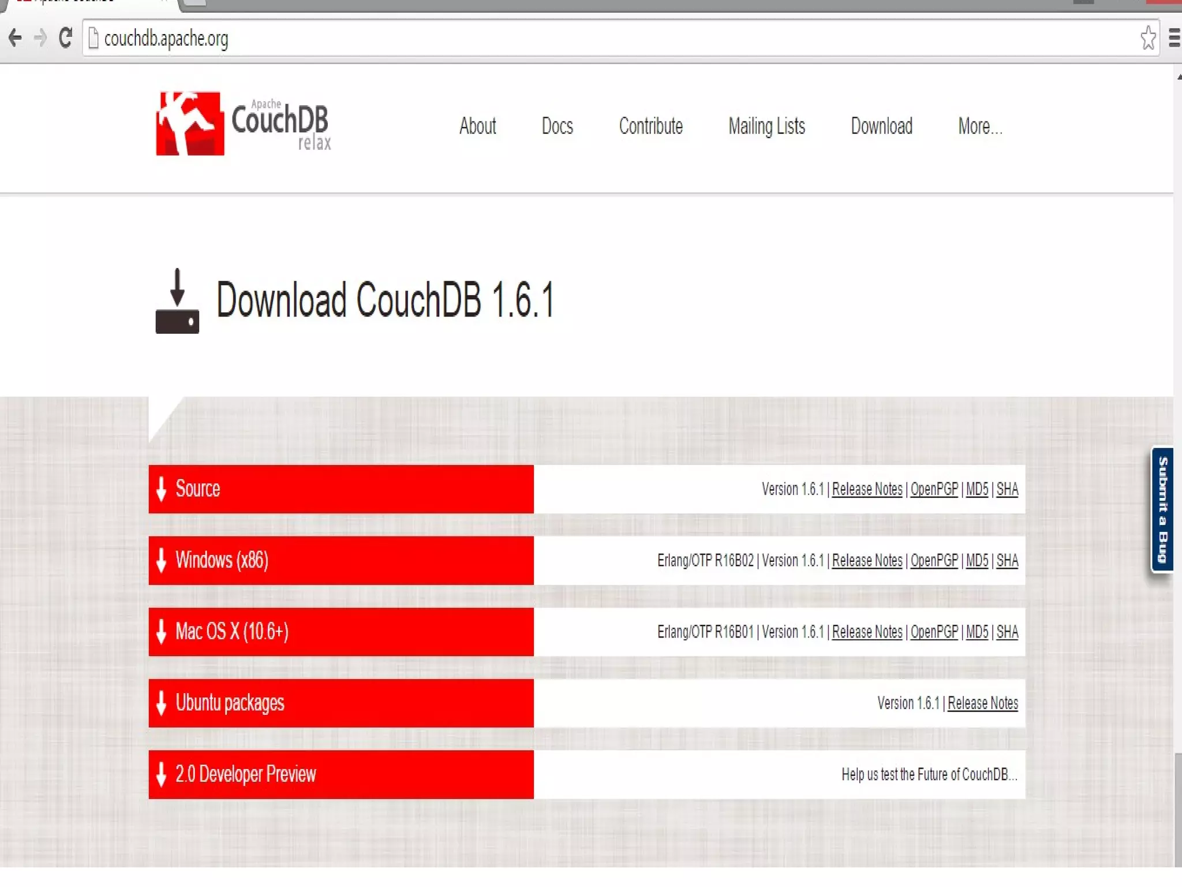Image resolution: width=1182 pixels, height=887 pixels.
Task: Open the Mailing Lists navigation menu
Action: (766, 126)
